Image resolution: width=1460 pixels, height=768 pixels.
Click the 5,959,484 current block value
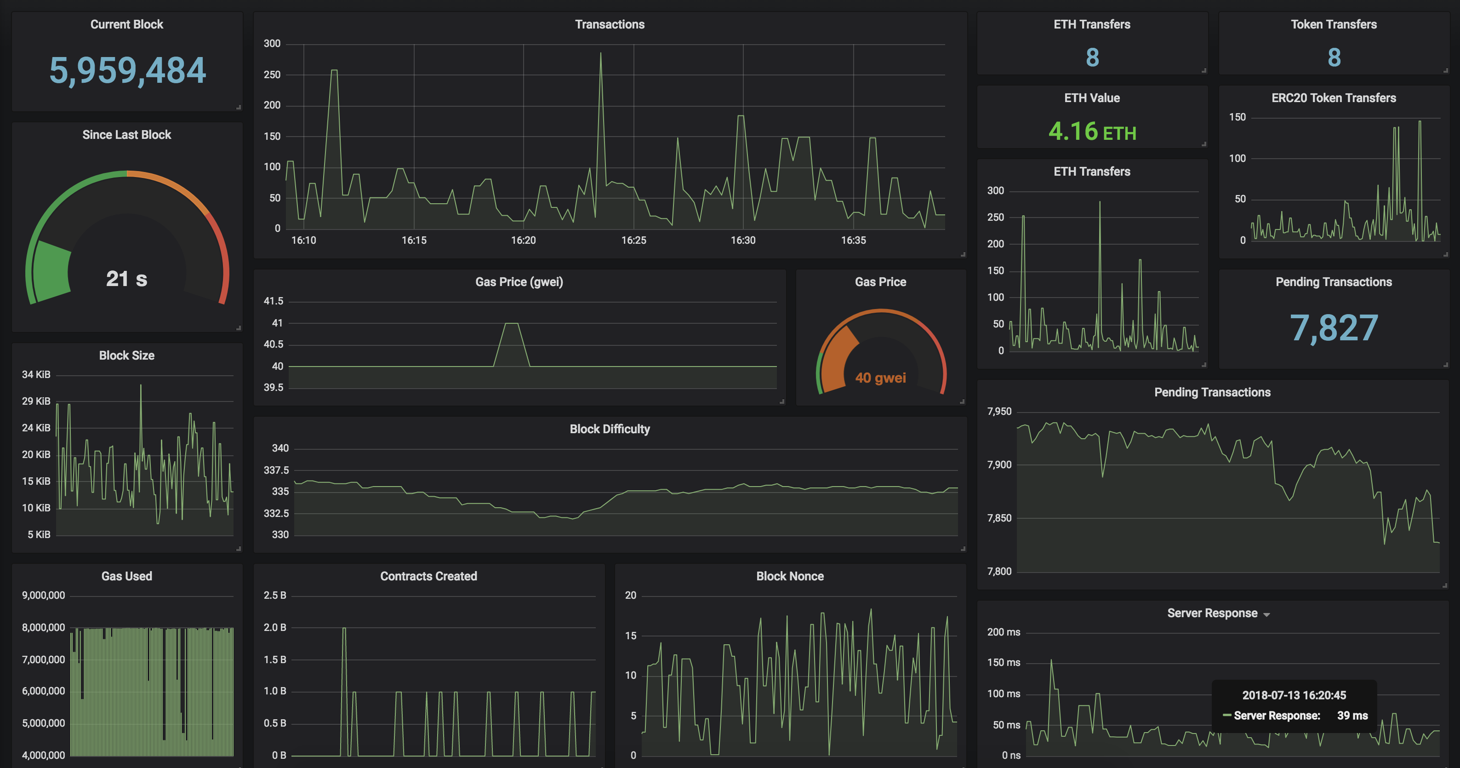click(127, 70)
